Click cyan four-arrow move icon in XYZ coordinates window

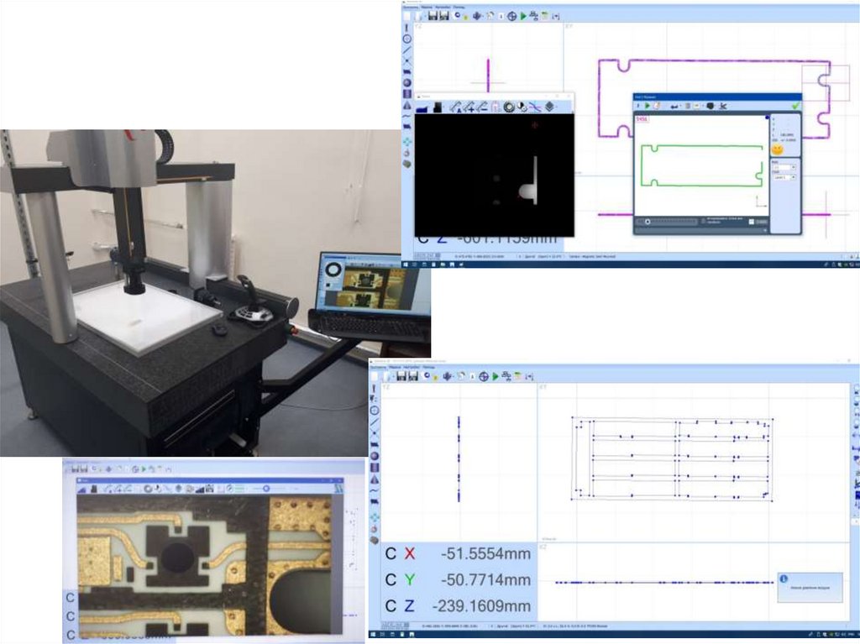[x=374, y=517]
